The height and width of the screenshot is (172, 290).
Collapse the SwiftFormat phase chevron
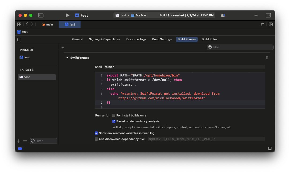coord(67,58)
